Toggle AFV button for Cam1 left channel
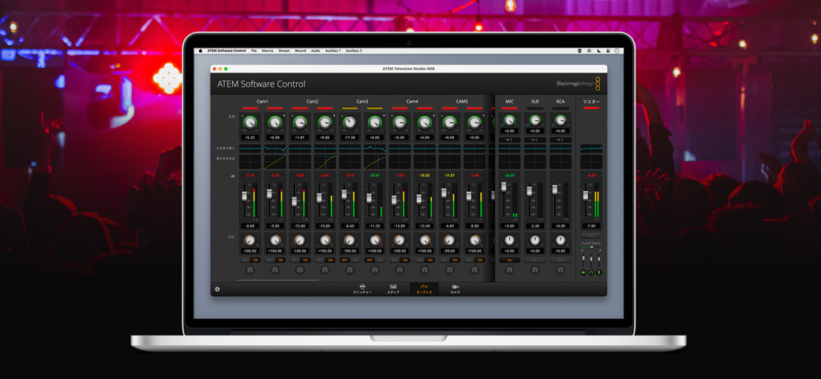The width and height of the screenshot is (821, 379). click(245, 260)
